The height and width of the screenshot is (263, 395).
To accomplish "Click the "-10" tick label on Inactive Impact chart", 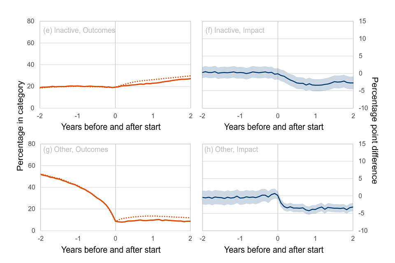I will 362,108.
